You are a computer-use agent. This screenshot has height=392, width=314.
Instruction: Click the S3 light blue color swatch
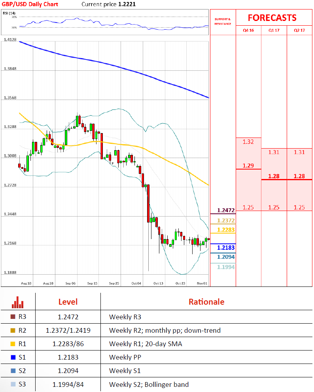[13, 384]
